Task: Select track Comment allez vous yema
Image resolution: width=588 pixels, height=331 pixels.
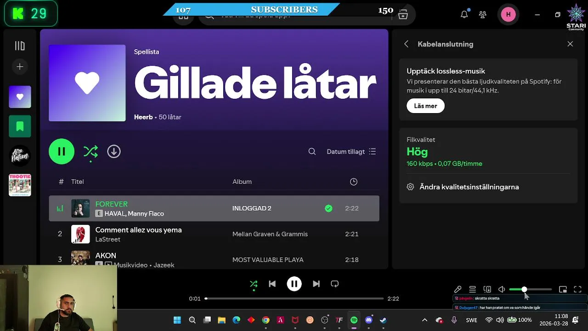Action: click(138, 229)
